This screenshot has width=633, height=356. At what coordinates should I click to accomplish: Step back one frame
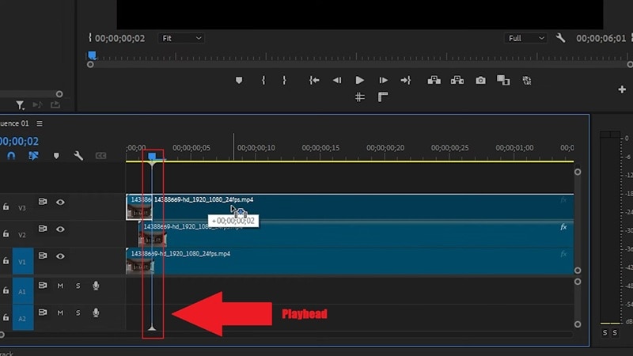(337, 81)
